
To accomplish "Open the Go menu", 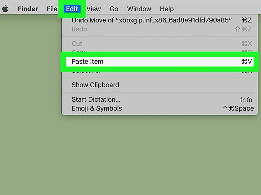I will (x=114, y=9).
